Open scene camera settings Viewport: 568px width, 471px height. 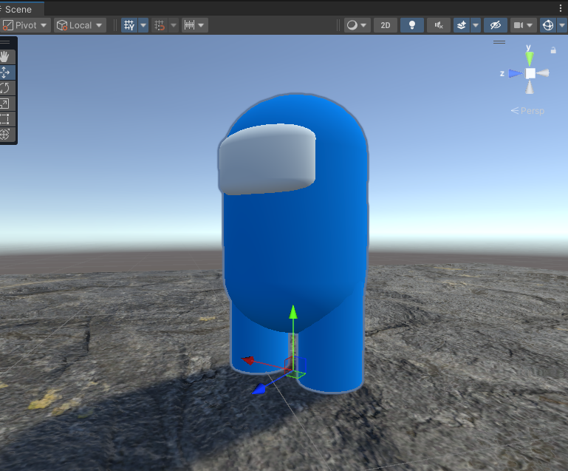tap(518, 25)
